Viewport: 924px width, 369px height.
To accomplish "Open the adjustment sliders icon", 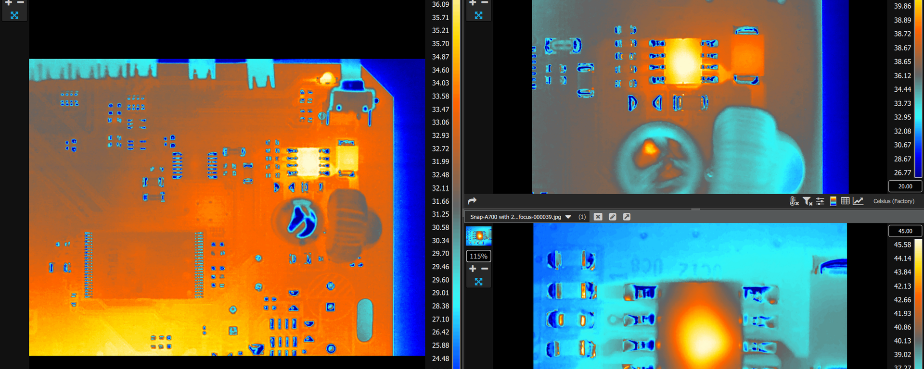I will pos(820,201).
